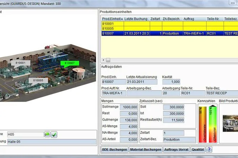This screenshot has height=158, width=238.
Task: Open help with the question mark button
Action: pyautogui.click(x=209, y=150)
